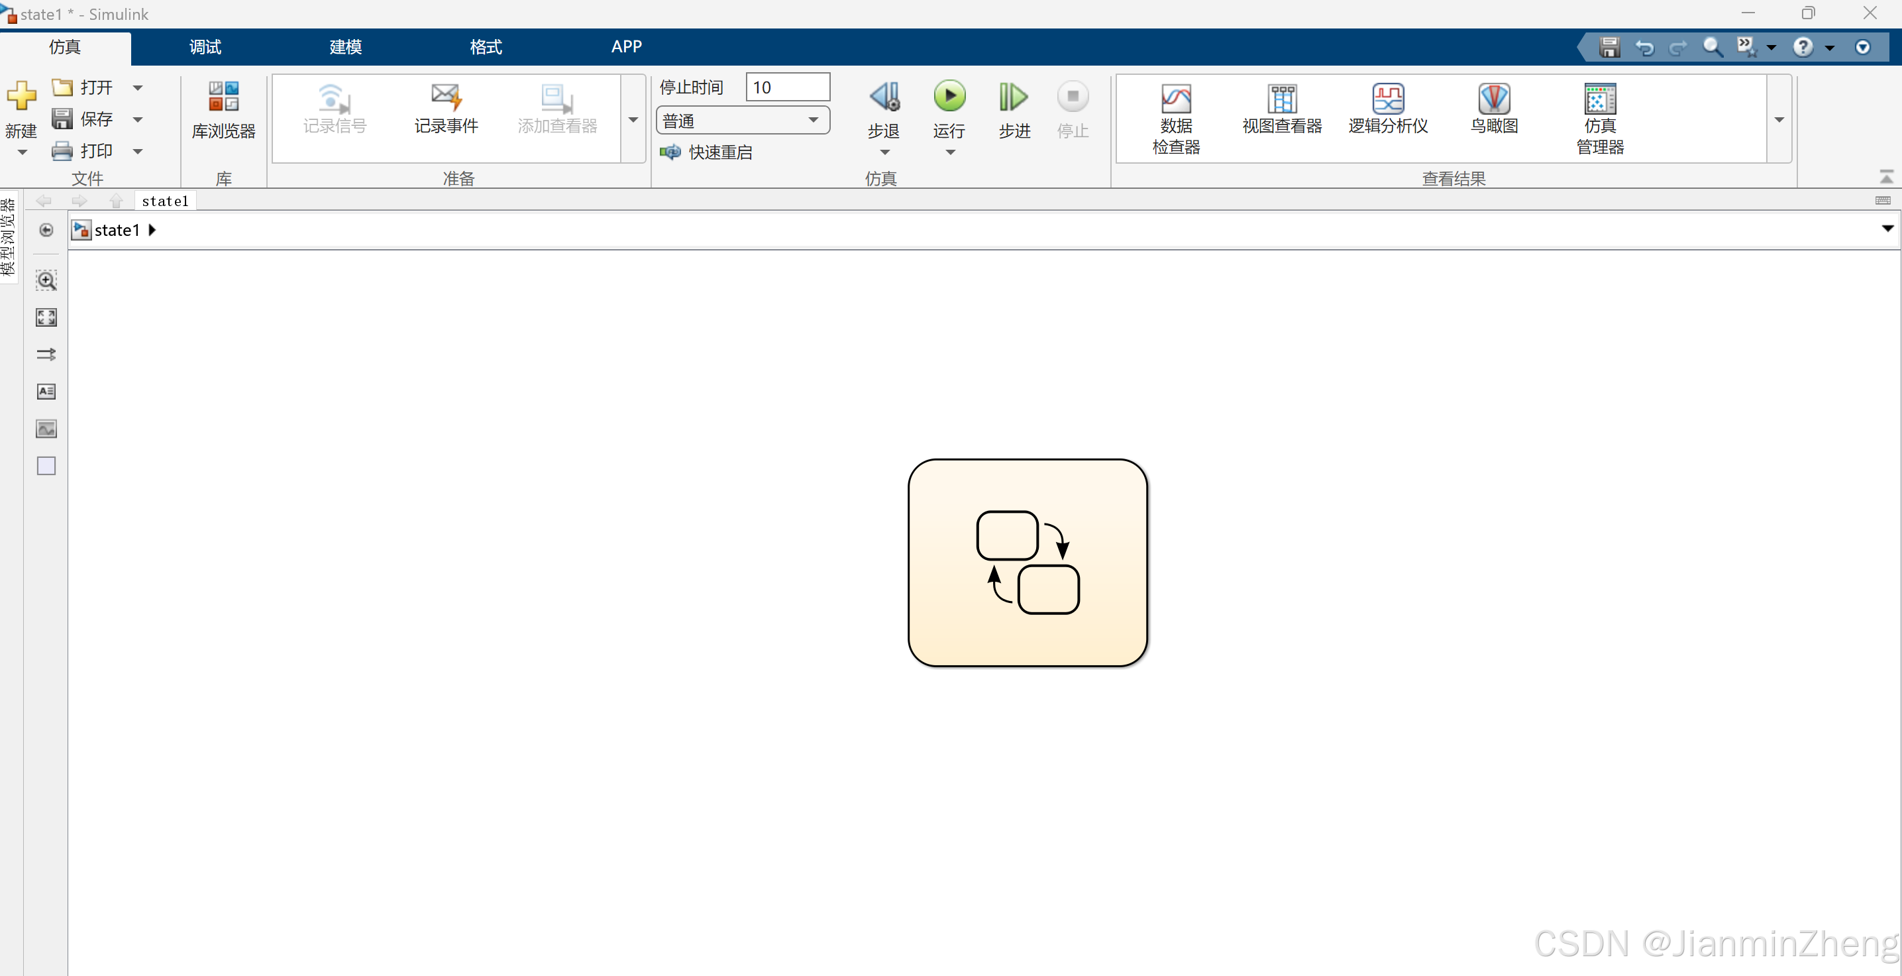Toggle the hide/show model browser button
The height and width of the screenshot is (976, 1902).
46,231
